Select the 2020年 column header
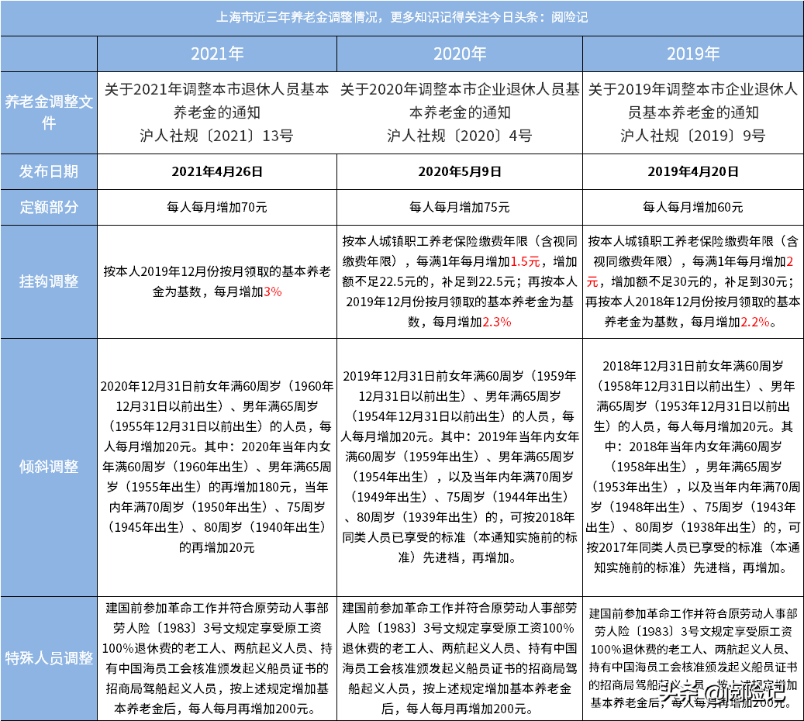 point(460,53)
